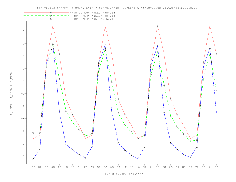The height and width of the screenshot is (182, 236).
Task: Click x-axis tick label 81
Action: pyautogui.click(x=210, y=167)
